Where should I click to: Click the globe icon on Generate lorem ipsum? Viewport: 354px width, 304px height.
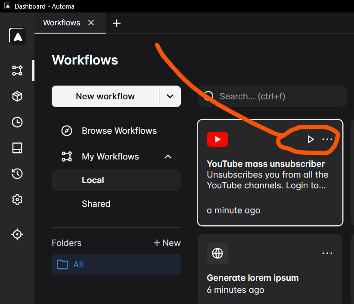click(217, 253)
